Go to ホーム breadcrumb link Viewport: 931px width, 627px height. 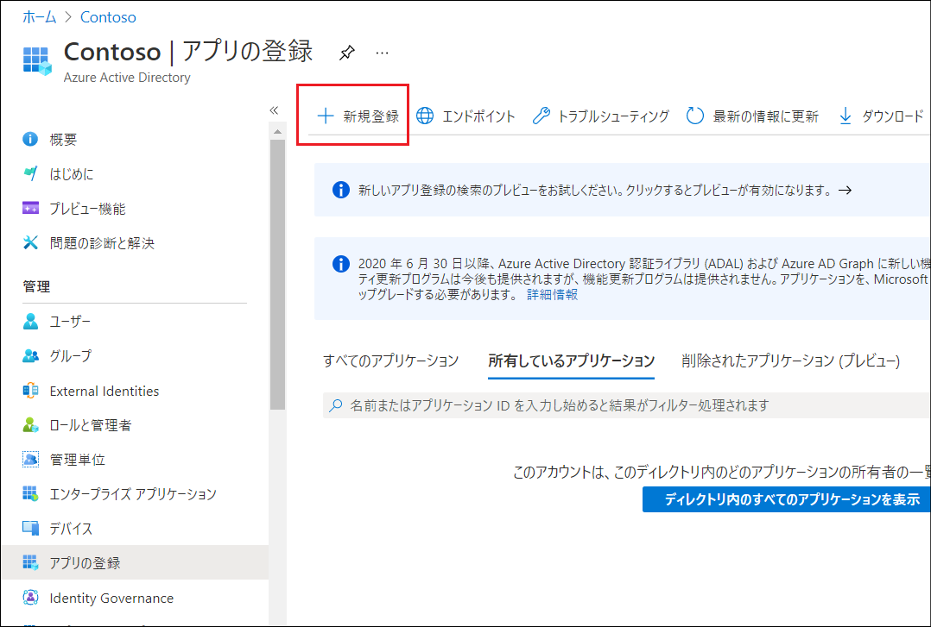pyautogui.click(x=39, y=17)
